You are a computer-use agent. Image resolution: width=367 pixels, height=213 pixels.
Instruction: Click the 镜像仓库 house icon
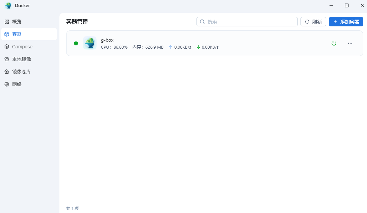tap(7, 72)
